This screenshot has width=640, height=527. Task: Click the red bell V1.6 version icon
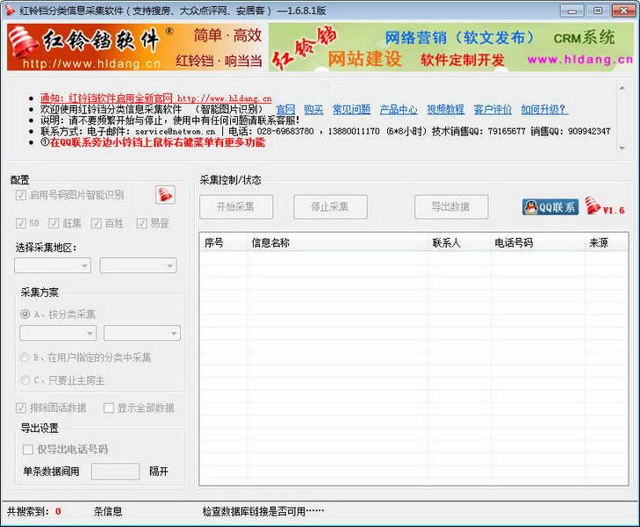coord(605,206)
